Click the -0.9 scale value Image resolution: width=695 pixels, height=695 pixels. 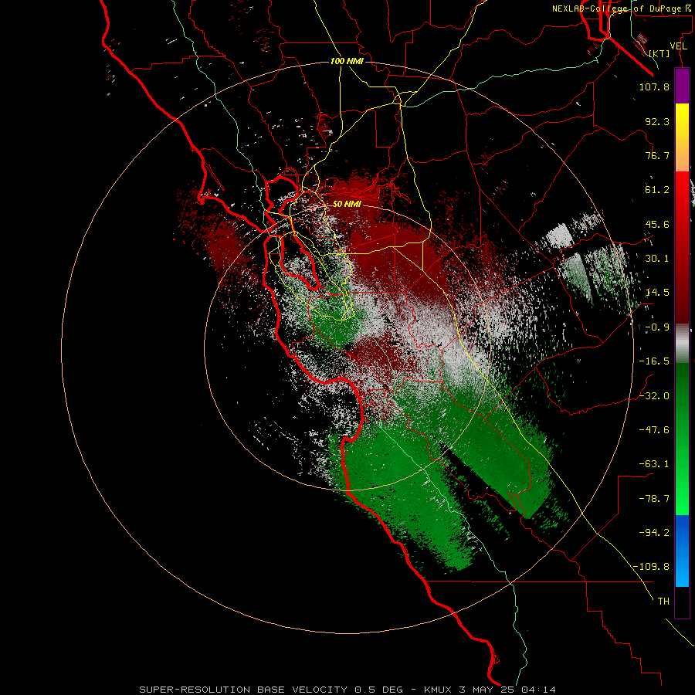tap(657, 327)
